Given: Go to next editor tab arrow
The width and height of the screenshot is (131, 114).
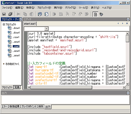Looking at the screenshot, I should click(x=123, y=23).
